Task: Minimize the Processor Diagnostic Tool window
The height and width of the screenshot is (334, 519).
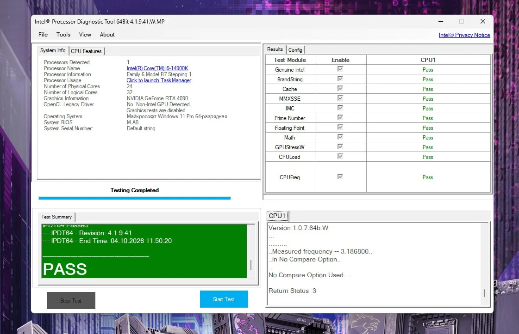Action: (441, 21)
